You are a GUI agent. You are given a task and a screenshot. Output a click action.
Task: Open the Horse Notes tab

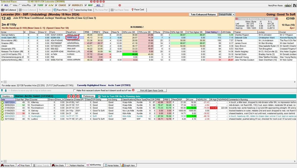coord(112,165)
